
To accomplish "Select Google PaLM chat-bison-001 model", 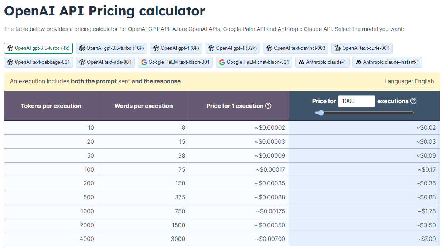I will point(254,62).
